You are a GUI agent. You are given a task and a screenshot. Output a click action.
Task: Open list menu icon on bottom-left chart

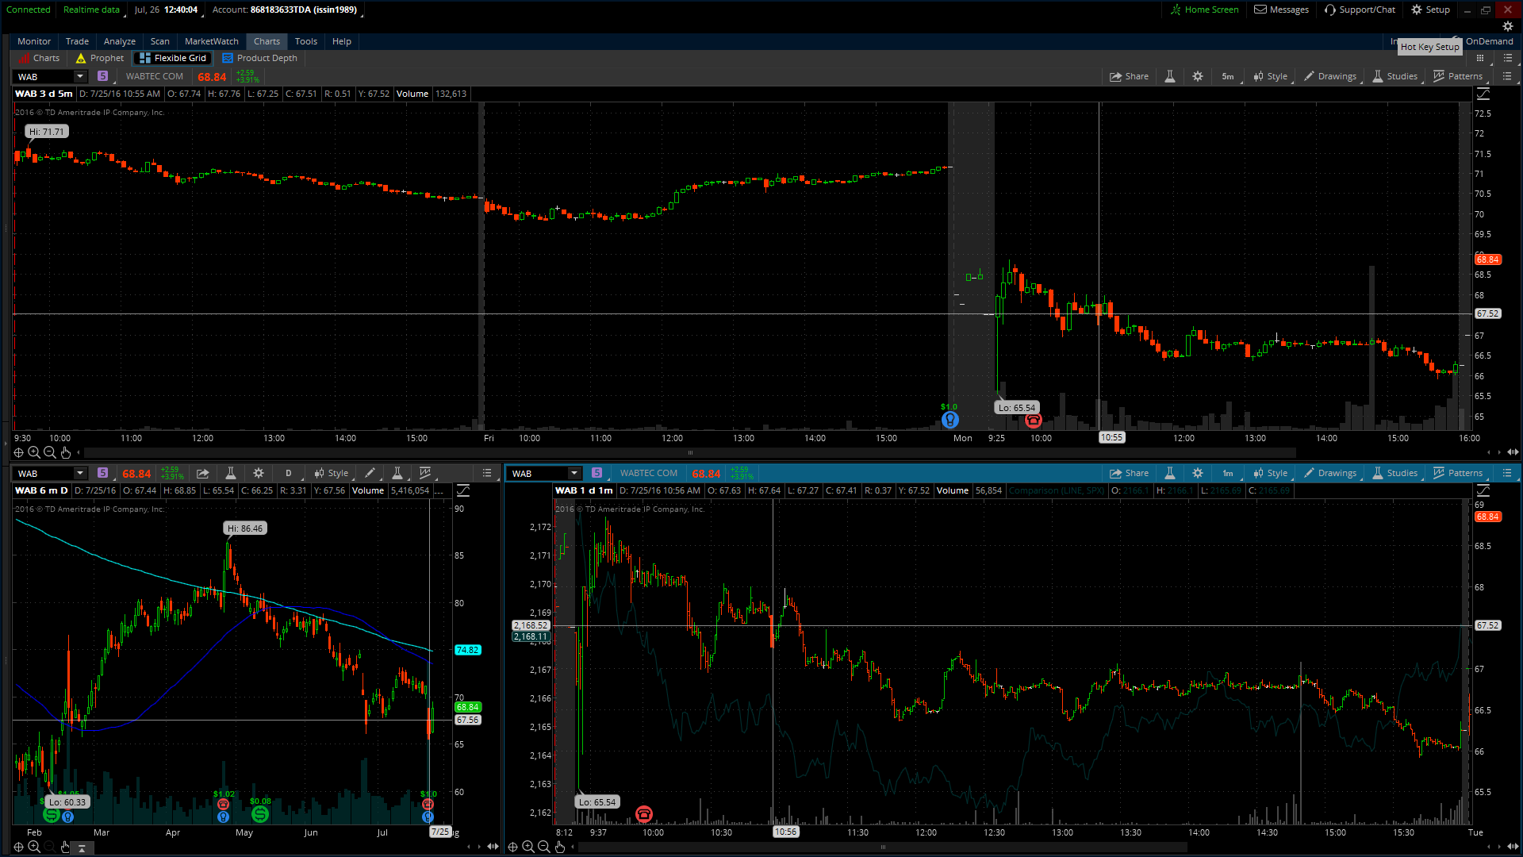(487, 473)
